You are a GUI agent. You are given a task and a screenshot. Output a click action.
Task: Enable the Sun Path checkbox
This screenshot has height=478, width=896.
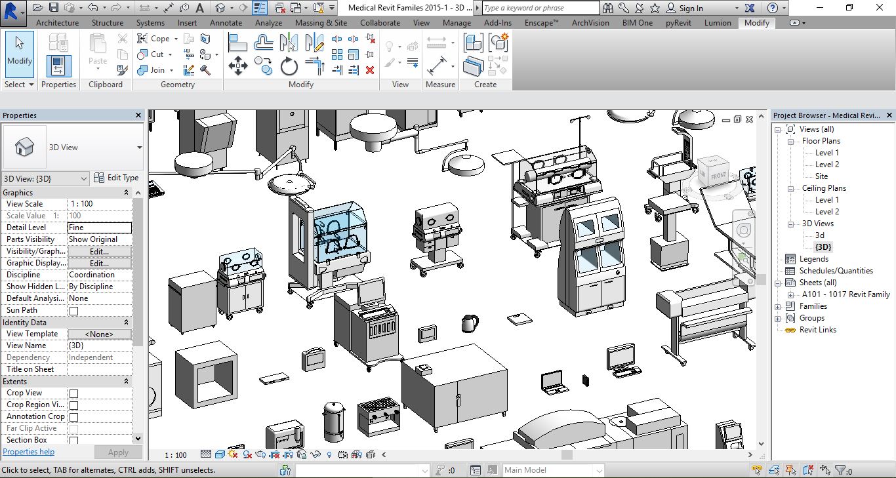coord(73,311)
